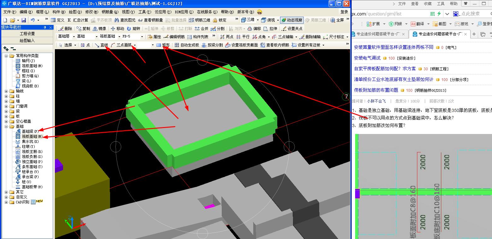Click 钢筋三维 rebar 3D tool
492x239 pixels.
[200, 20]
